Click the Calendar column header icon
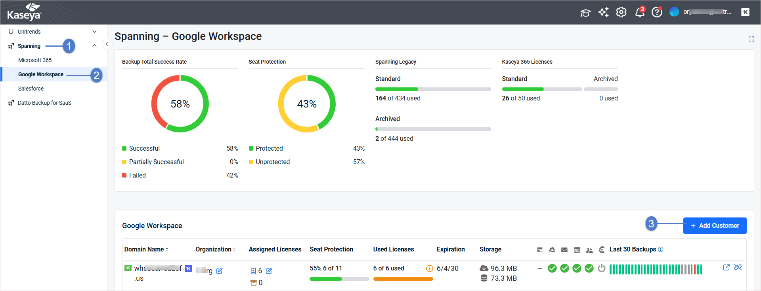 (577, 249)
